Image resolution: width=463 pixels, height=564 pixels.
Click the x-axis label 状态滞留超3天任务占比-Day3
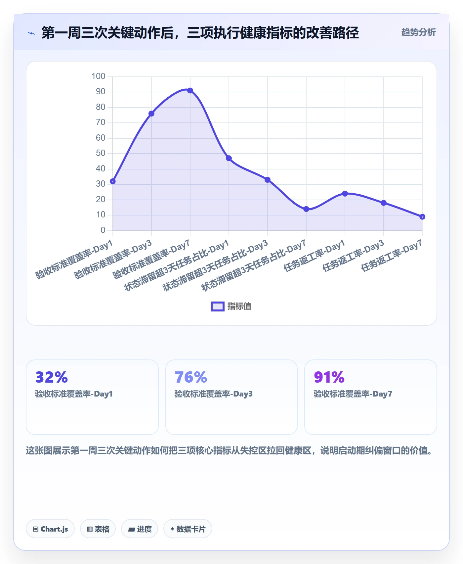point(215,266)
